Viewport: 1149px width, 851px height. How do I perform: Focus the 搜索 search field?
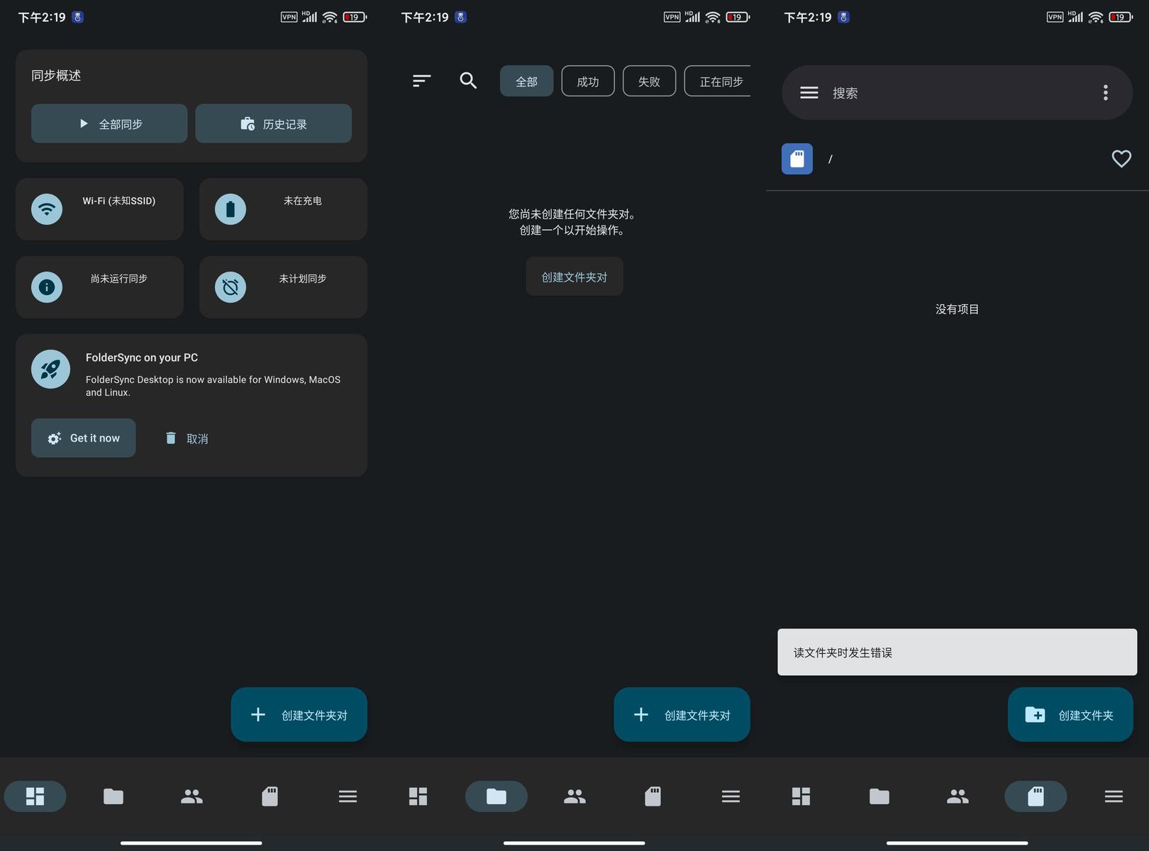tap(957, 92)
